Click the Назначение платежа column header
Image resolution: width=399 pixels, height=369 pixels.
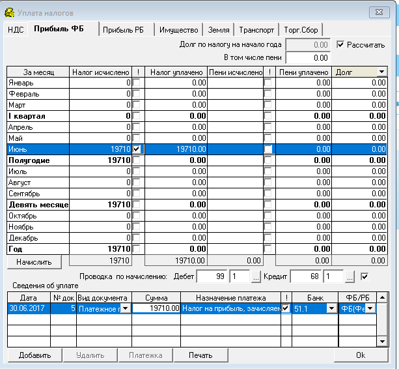point(231,298)
